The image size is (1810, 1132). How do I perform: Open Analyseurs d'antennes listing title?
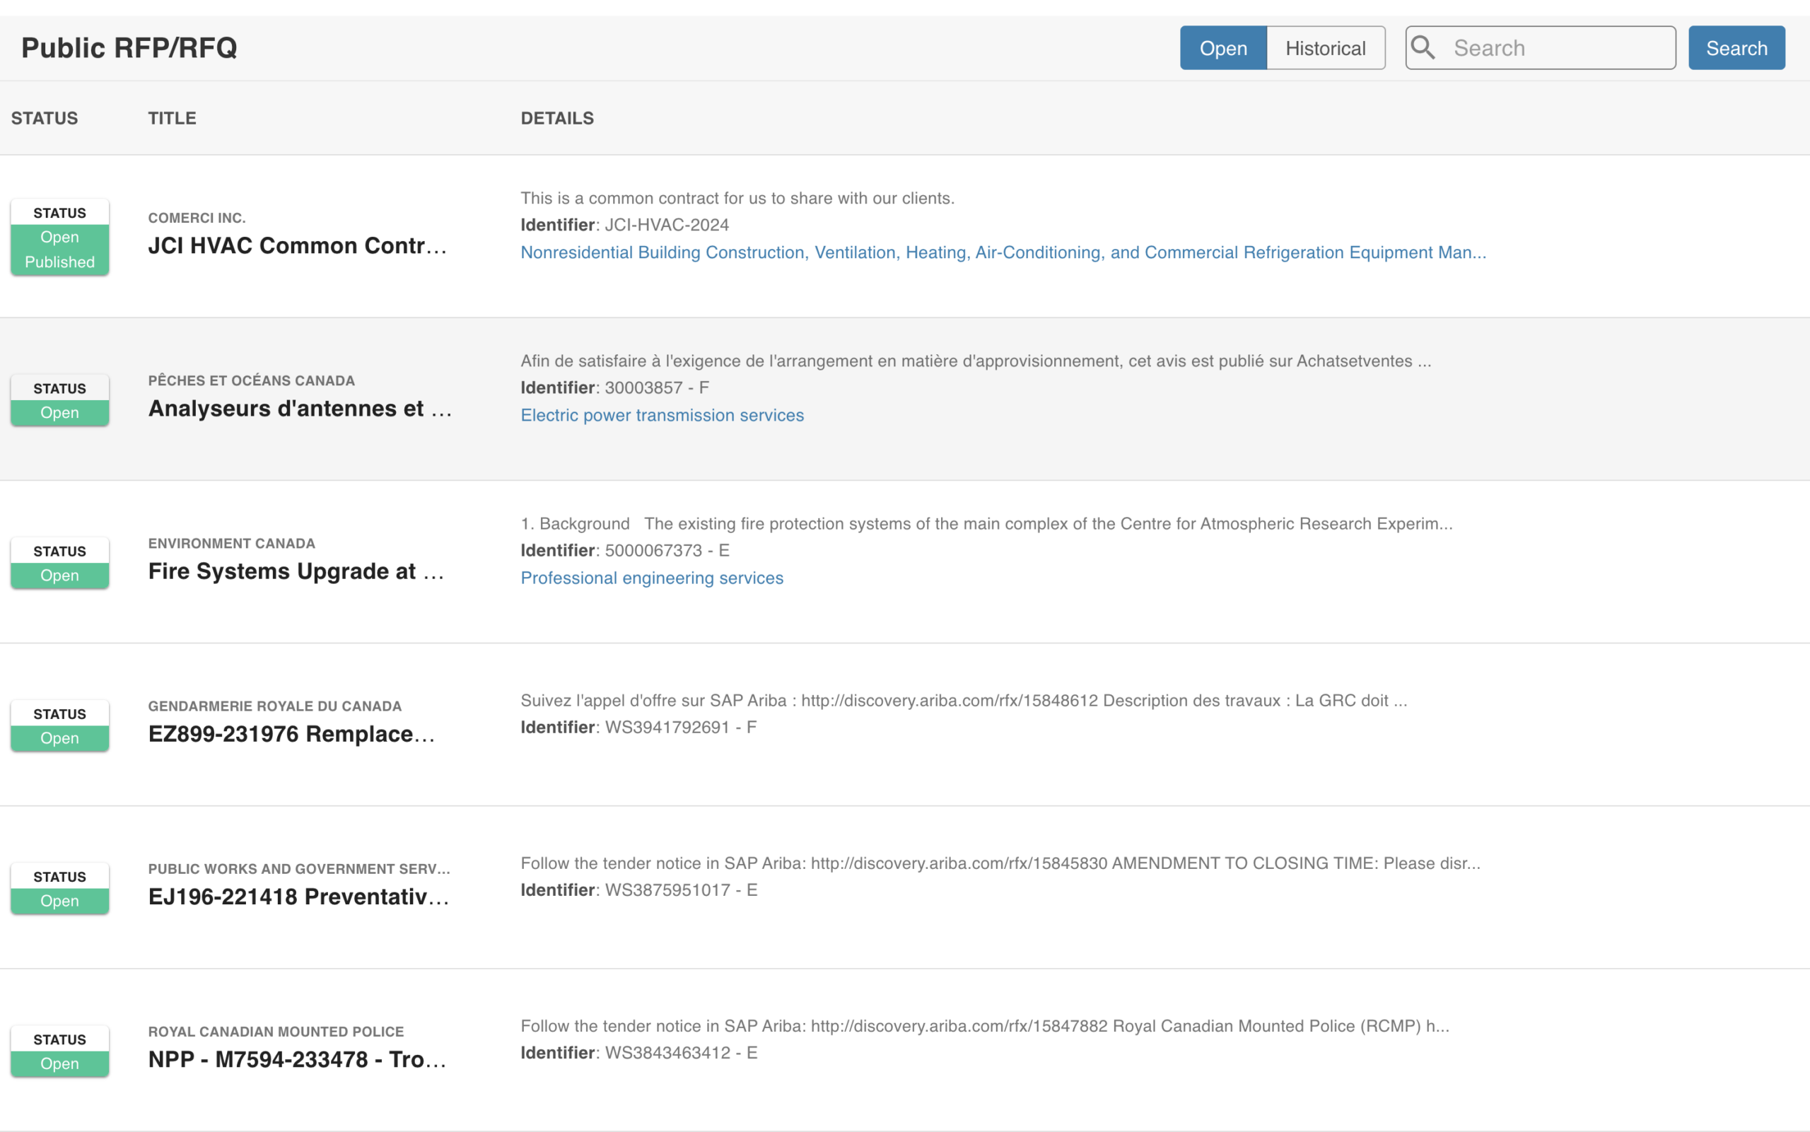pyautogui.click(x=299, y=409)
